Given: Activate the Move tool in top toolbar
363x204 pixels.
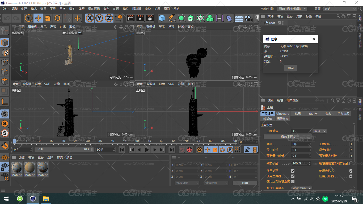Looking at the screenshot, I should (x=38, y=18).
